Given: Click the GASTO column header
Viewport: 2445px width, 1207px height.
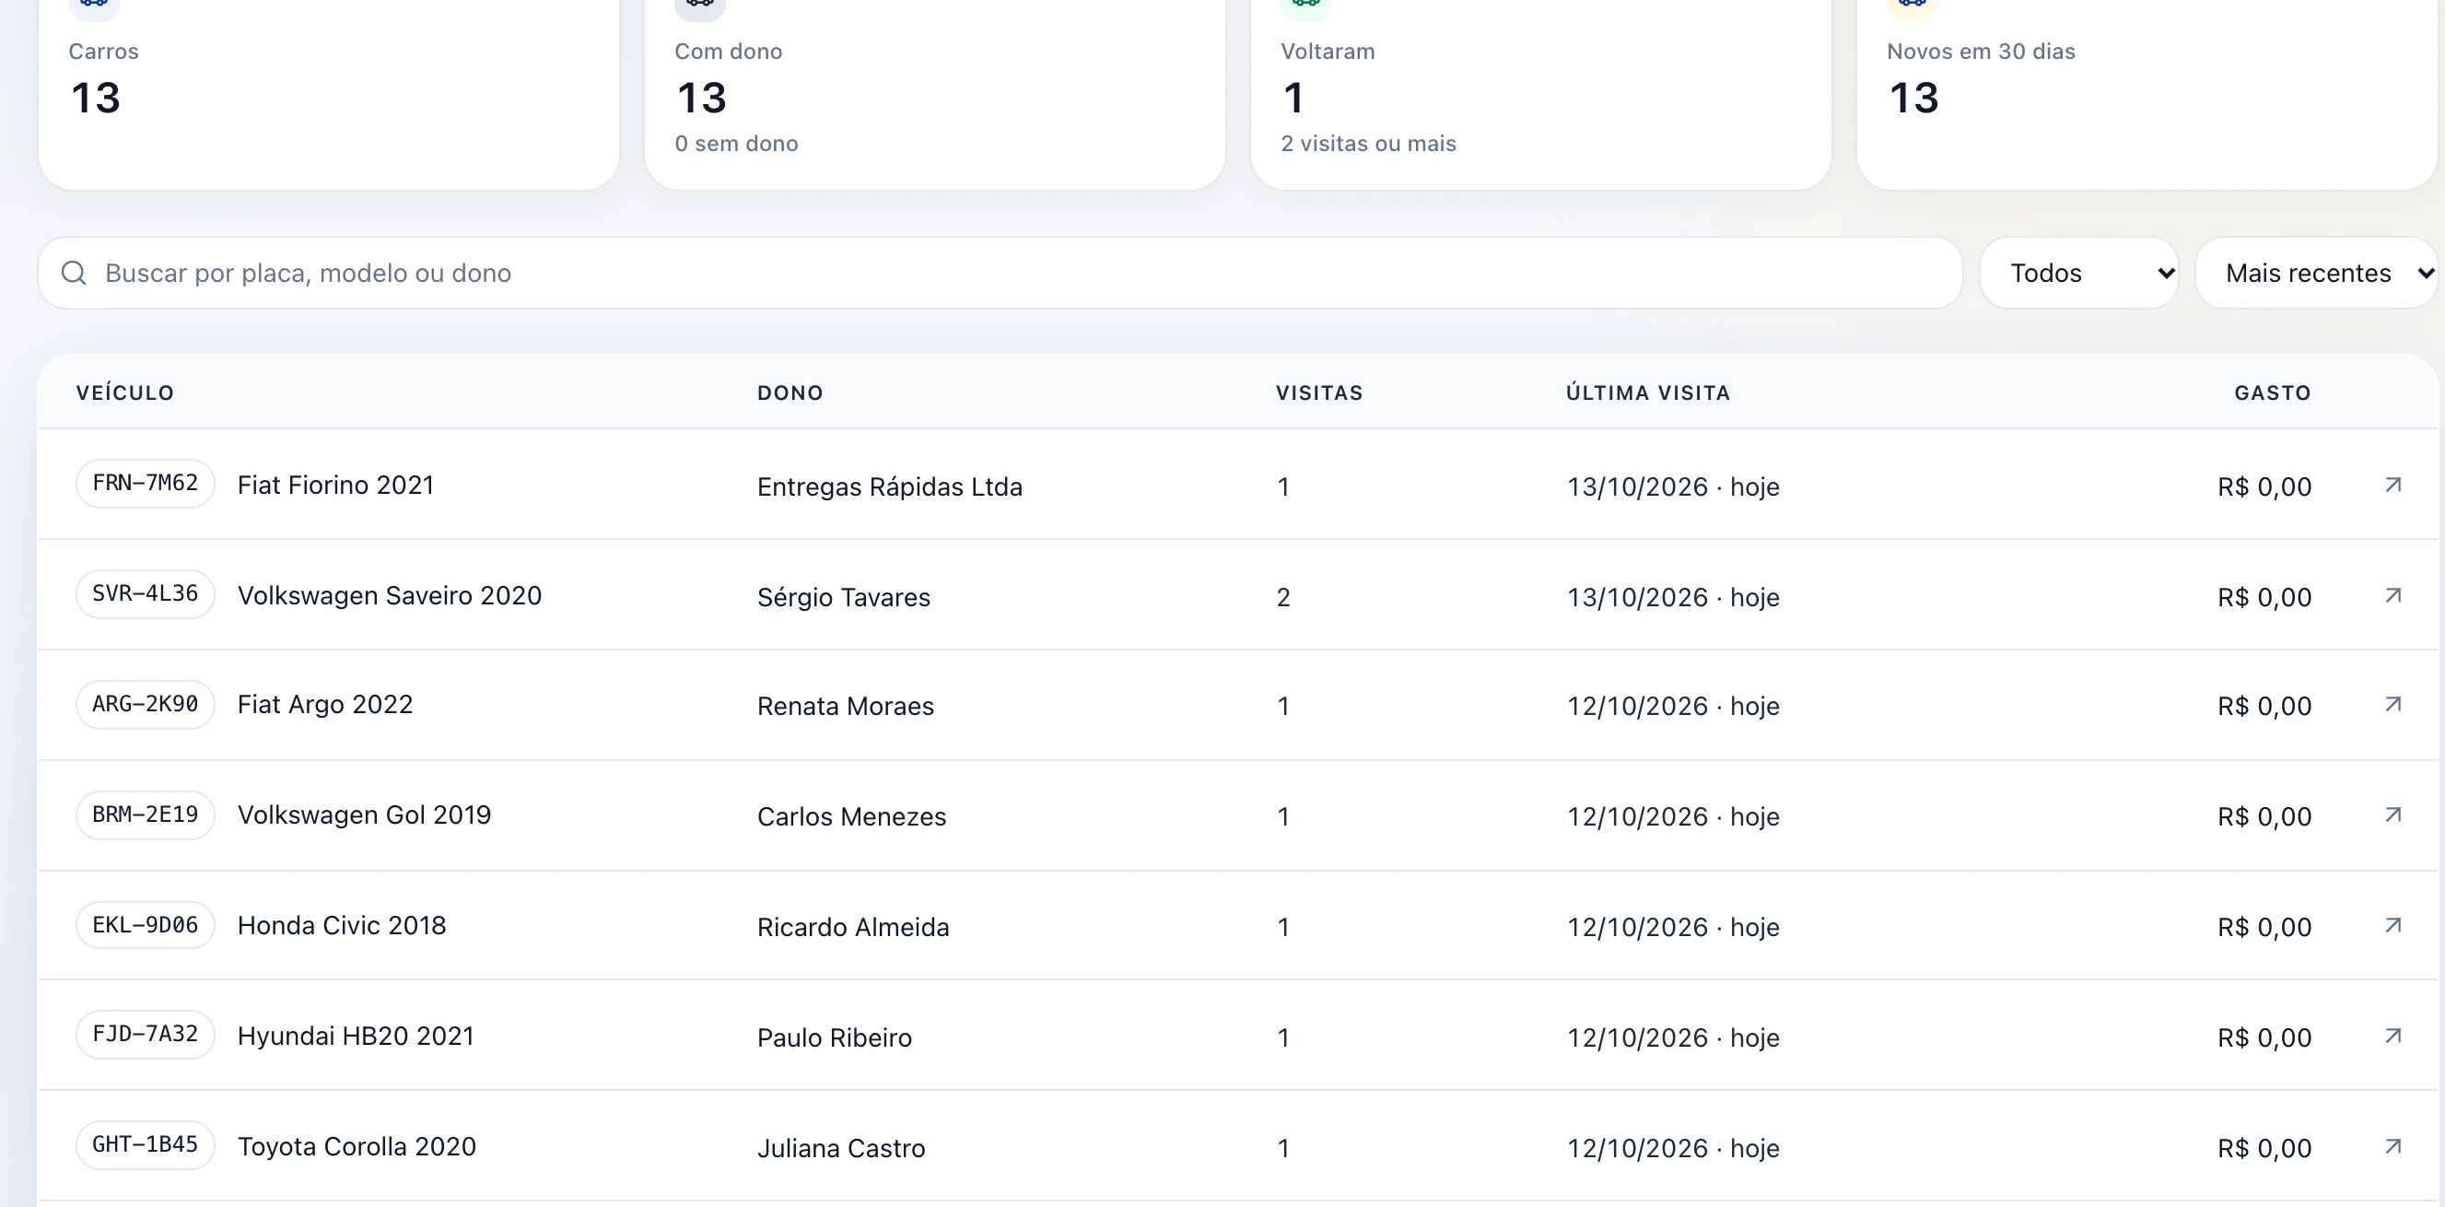Looking at the screenshot, I should click(x=2272, y=393).
